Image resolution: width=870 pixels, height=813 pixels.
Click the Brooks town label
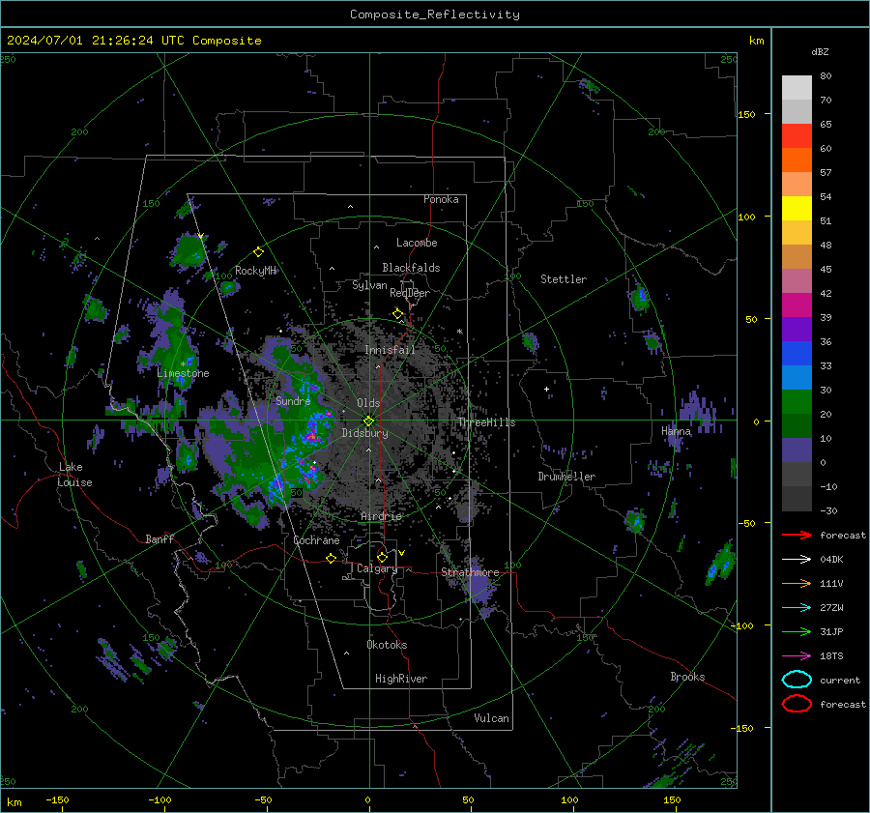point(687,677)
